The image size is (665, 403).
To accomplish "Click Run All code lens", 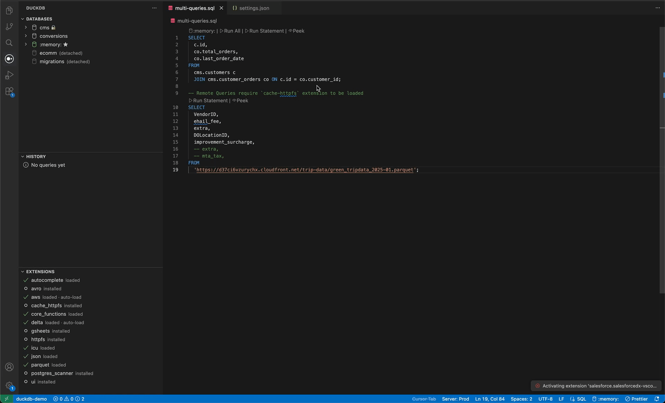I will pos(230,31).
